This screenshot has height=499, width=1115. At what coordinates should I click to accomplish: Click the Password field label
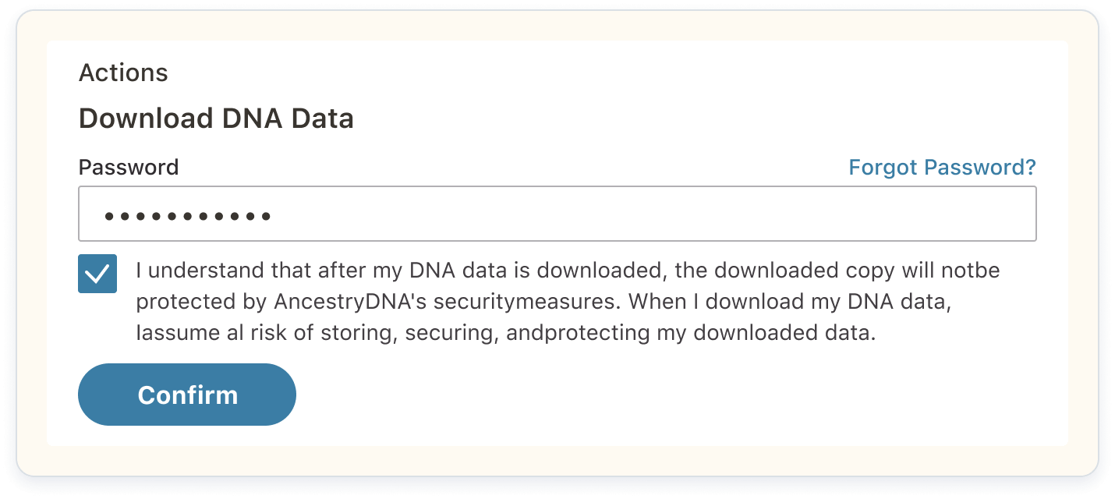coord(128,167)
